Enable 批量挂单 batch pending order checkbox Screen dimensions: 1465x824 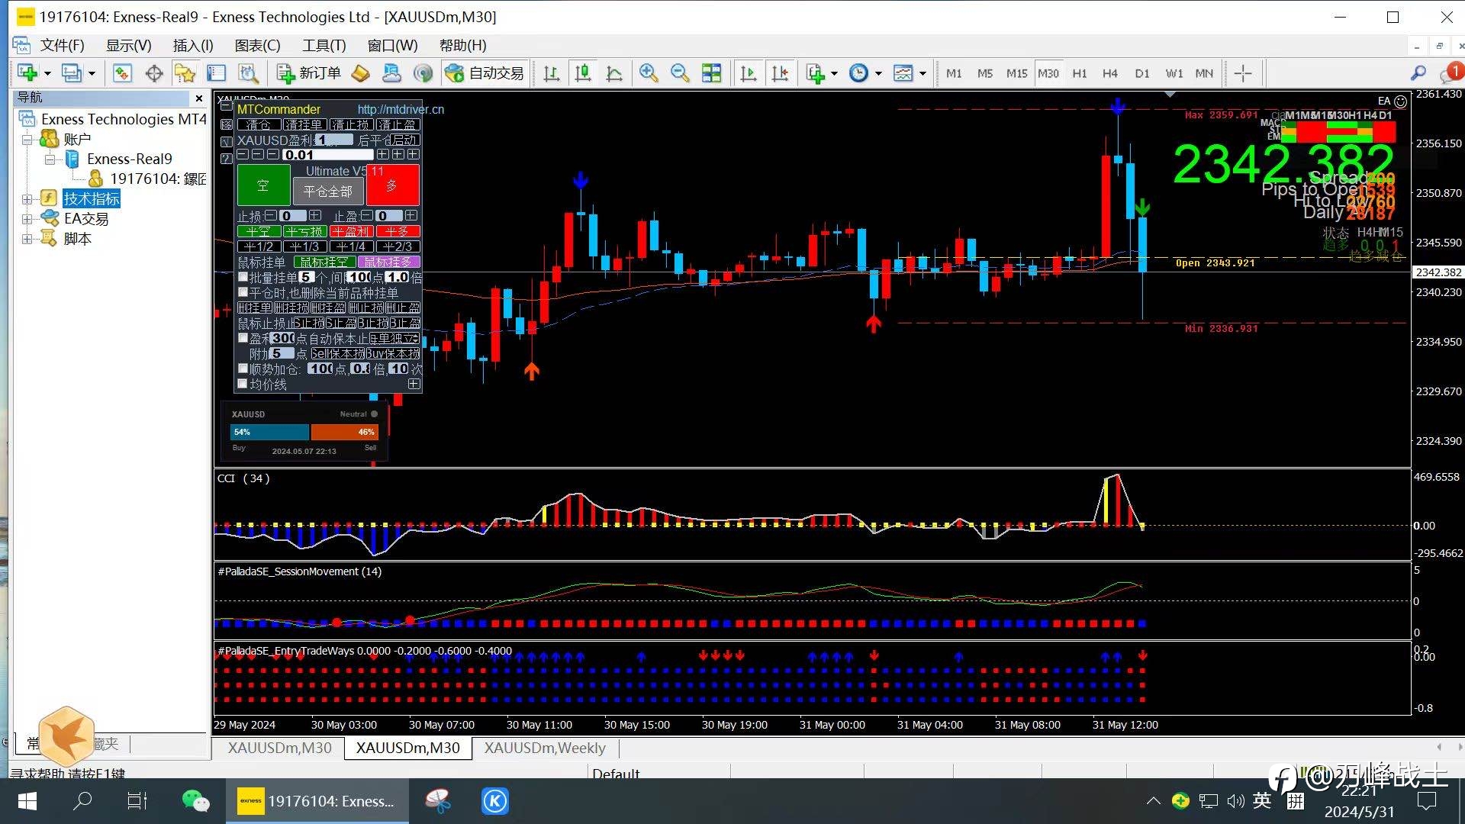pos(243,277)
